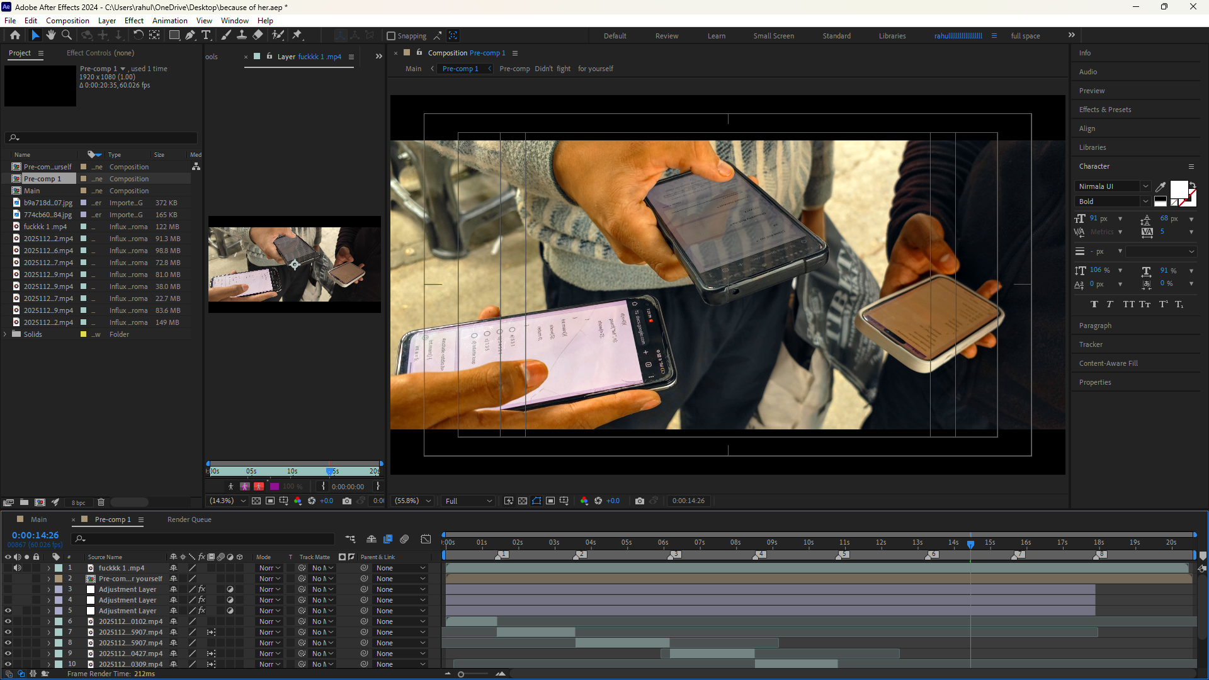Screen dimensions: 1209x680
Task: Enable the Snapping checkbox
Action: (391, 36)
